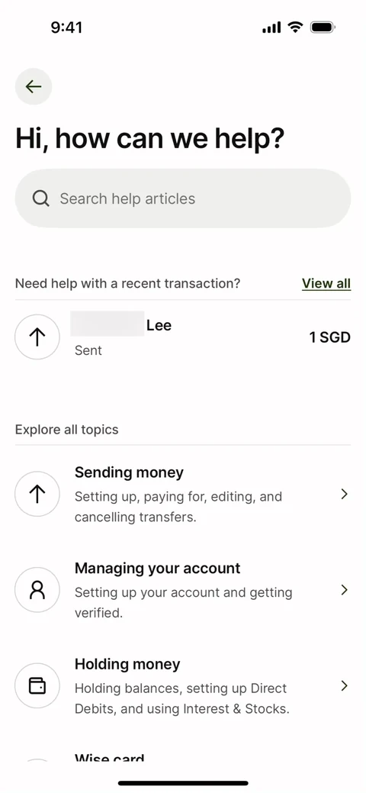Check the Wi-Fi status icon
Viewport: 366px width, 793px height.
click(x=295, y=27)
